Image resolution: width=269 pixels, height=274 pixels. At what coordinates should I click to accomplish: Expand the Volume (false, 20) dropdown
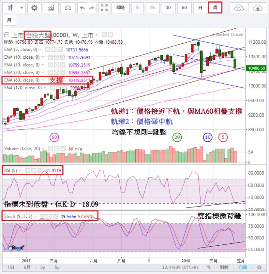(43, 149)
